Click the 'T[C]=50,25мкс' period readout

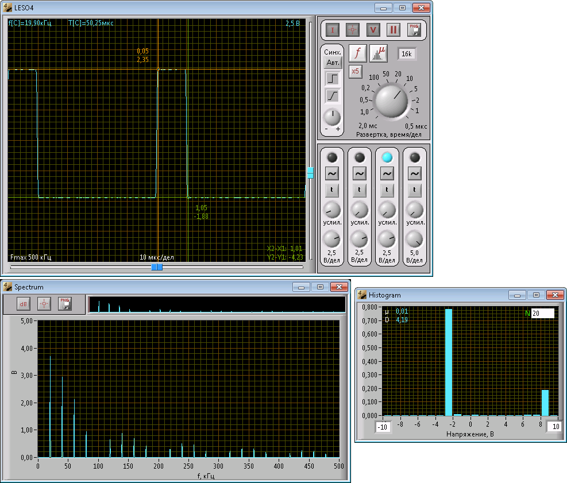click(91, 23)
